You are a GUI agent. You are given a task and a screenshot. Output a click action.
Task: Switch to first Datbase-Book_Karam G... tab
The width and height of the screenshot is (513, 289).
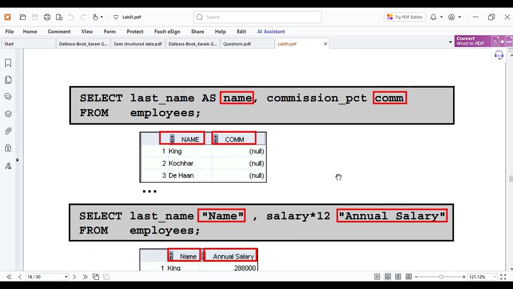(x=83, y=44)
